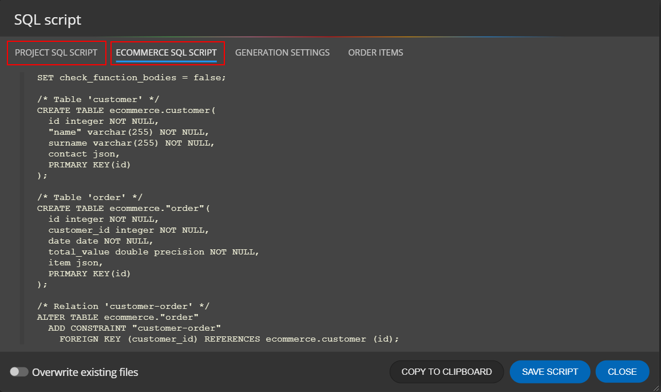Click the CREATE TABLE ecommerce.customer line
Screen dimensions: 661x392
coord(126,110)
